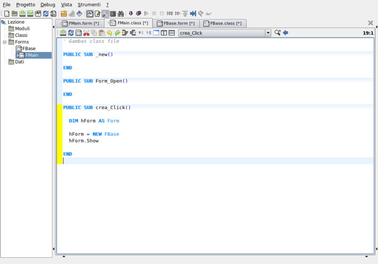Collapse the Forms folder expander
Viewport: 378px width, 264px height.
[x=5, y=42]
